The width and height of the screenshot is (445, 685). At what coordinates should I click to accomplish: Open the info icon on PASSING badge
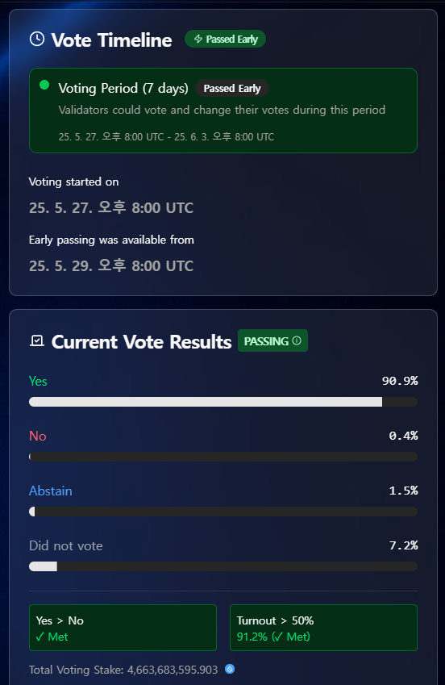297,340
